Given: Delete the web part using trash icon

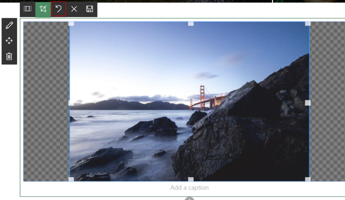Looking at the screenshot, I should point(9,57).
